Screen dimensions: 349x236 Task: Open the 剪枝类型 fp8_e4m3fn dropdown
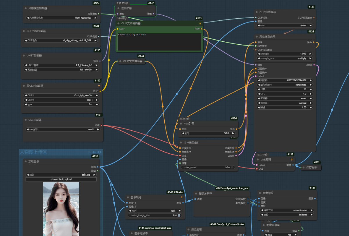click(61, 70)
